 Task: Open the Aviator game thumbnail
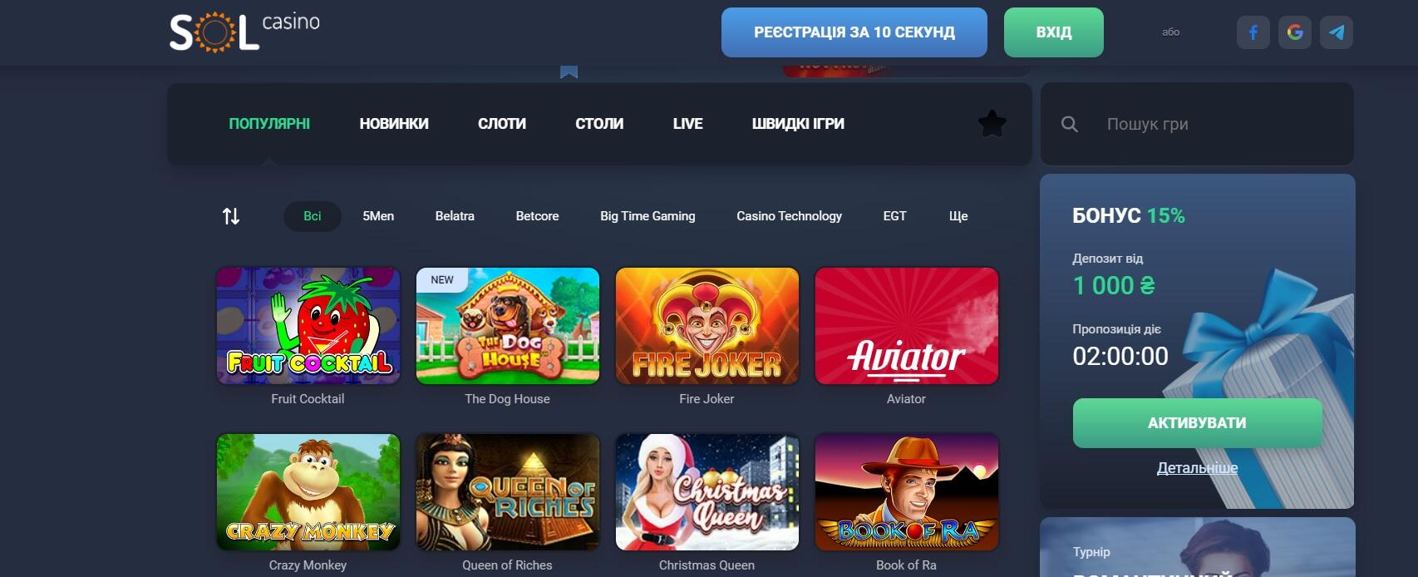pyautogui.click(x=906, y=326)
